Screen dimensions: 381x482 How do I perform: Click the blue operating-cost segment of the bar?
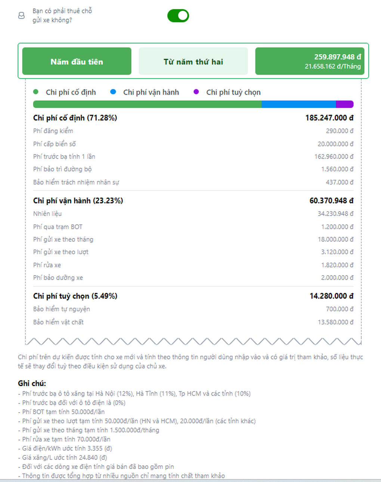(298, 105)
